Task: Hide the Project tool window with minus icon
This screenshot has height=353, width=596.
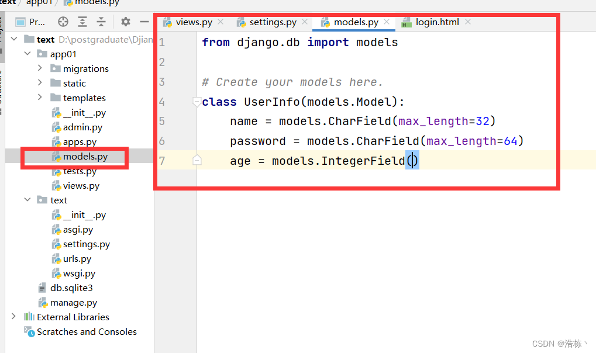Action: coord(144,22)
